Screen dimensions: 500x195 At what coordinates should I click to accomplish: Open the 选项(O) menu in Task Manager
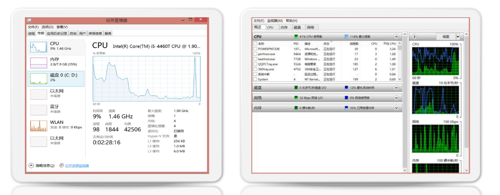[47, 27]
